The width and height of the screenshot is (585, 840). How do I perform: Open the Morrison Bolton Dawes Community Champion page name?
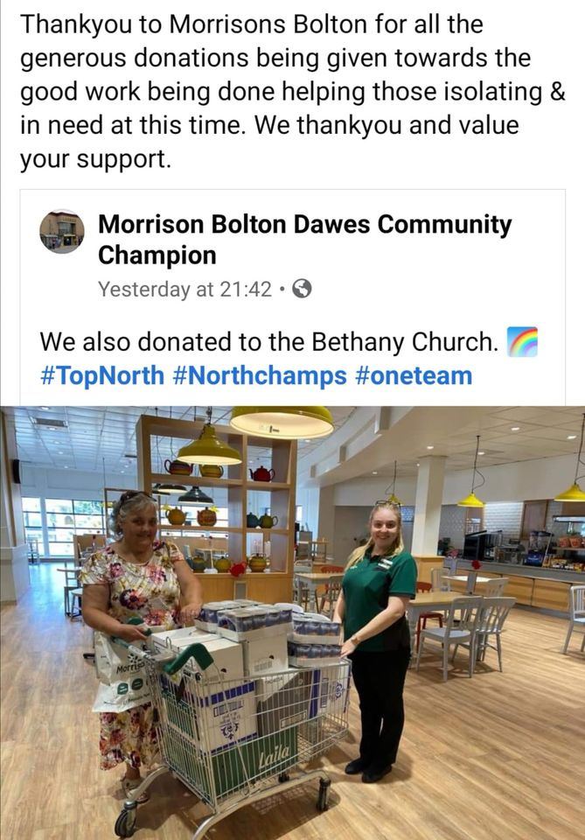click(x=305, y=239)
